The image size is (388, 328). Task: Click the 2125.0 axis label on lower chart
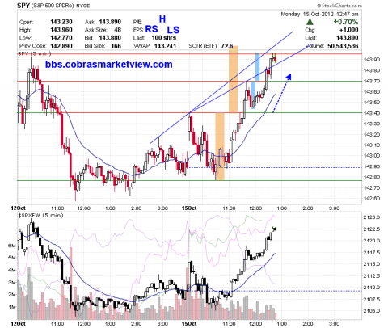[x=372, y=217]
